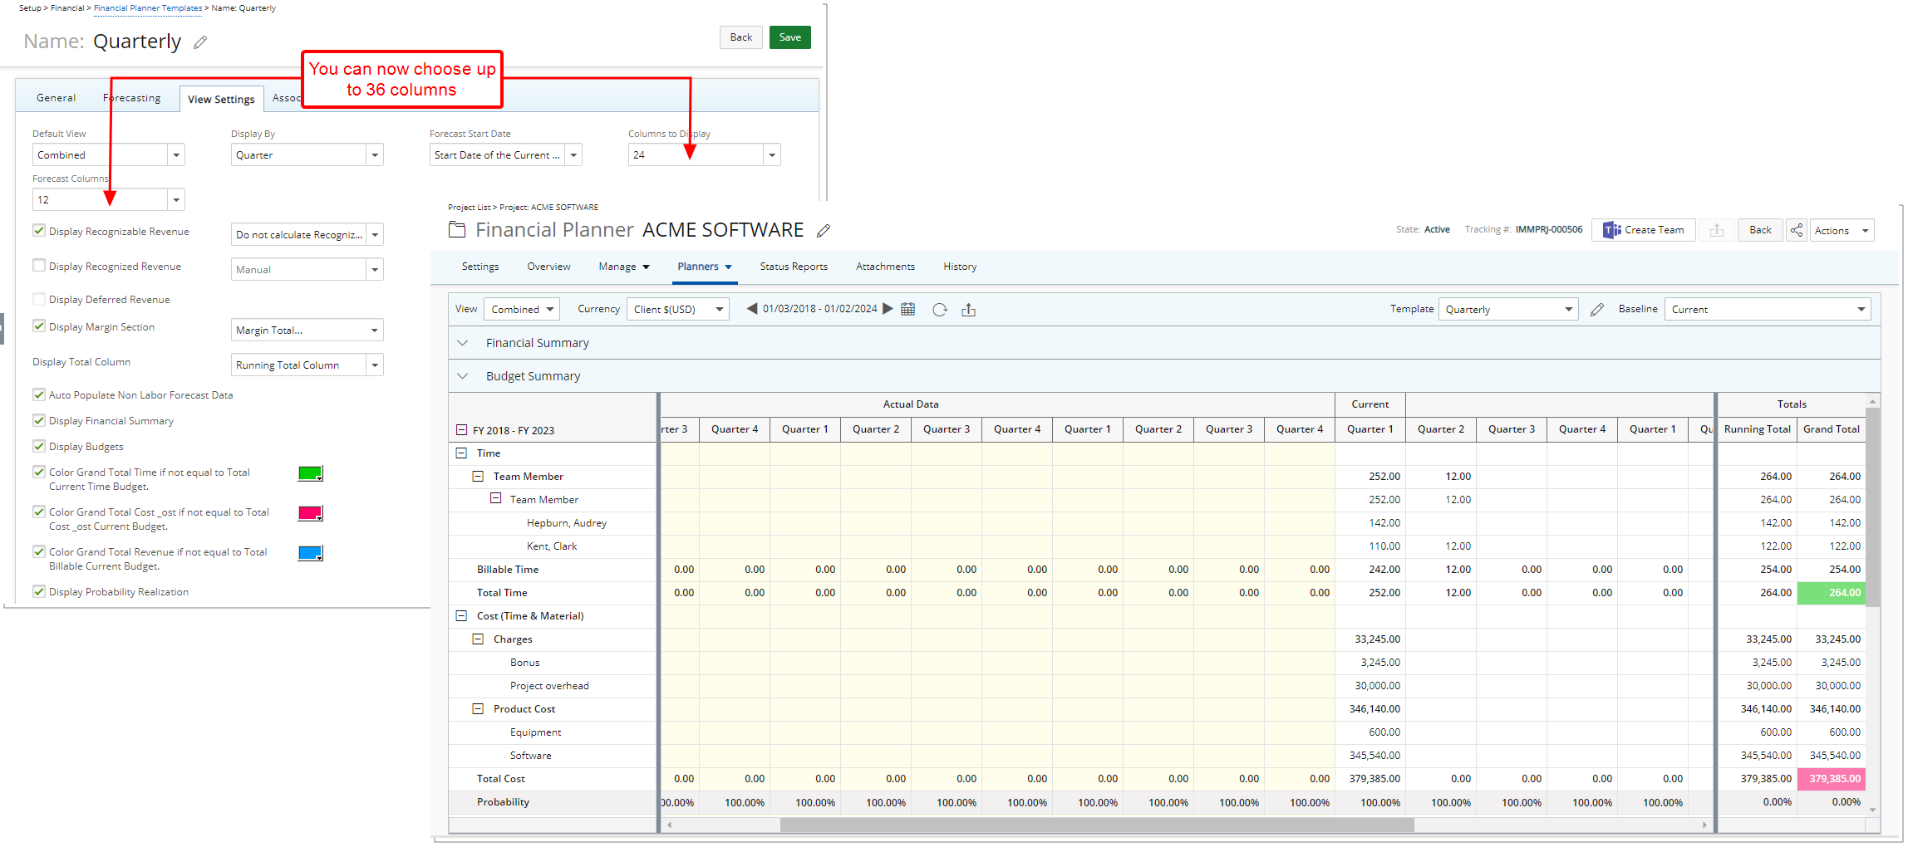Open the Baseline Current dropdown field
The height and width of the screenshot is (852, 1913).
1768,310
